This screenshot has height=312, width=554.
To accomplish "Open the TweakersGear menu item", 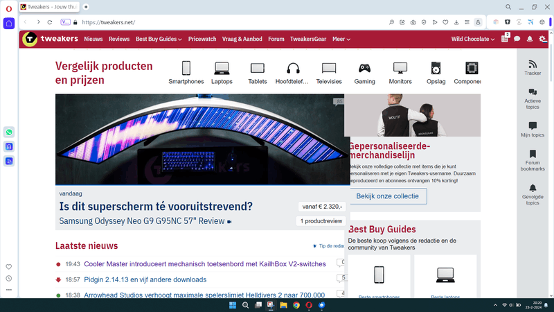I will (x=308, y=39).
